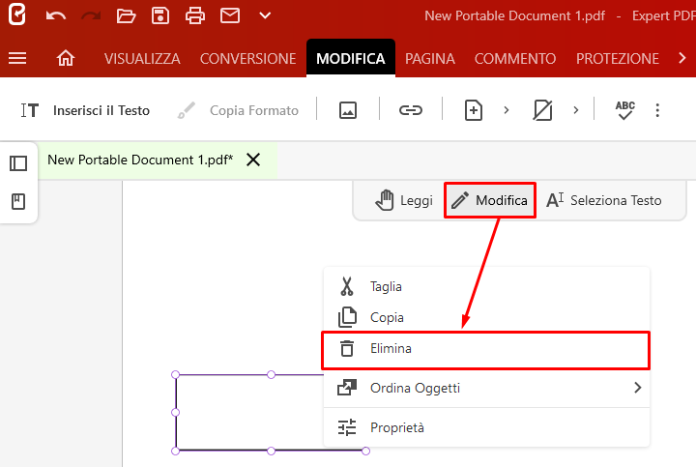Screen dimensions: 696x467
Task: Open the PROTEZIONE tab
Action: pos(618,59)
